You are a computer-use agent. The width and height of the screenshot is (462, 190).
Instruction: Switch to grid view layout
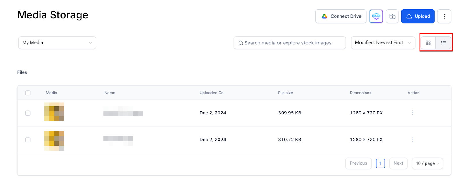pos(428,43)
